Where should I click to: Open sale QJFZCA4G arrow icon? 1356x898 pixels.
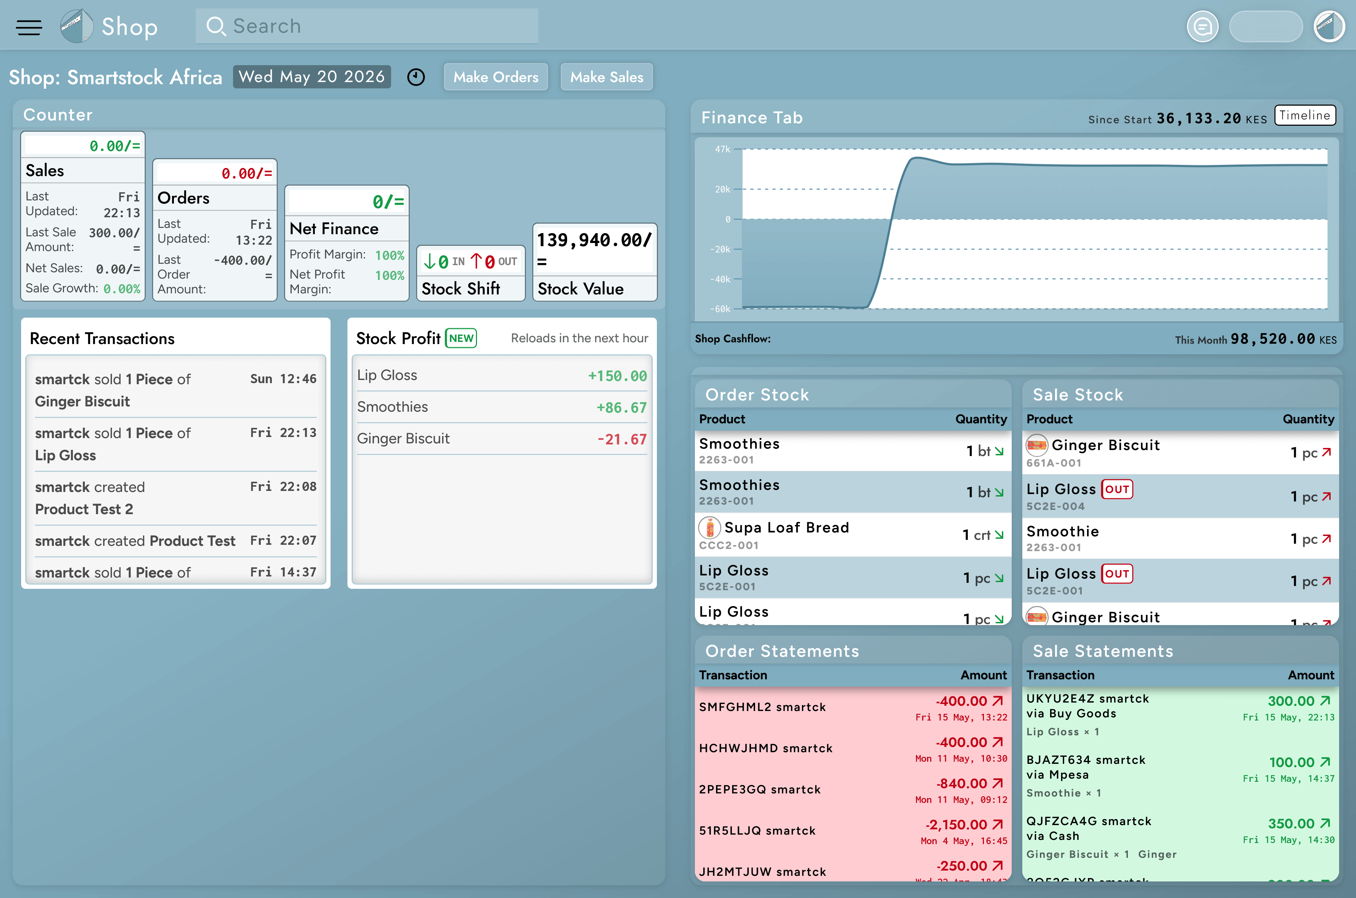1325,824
